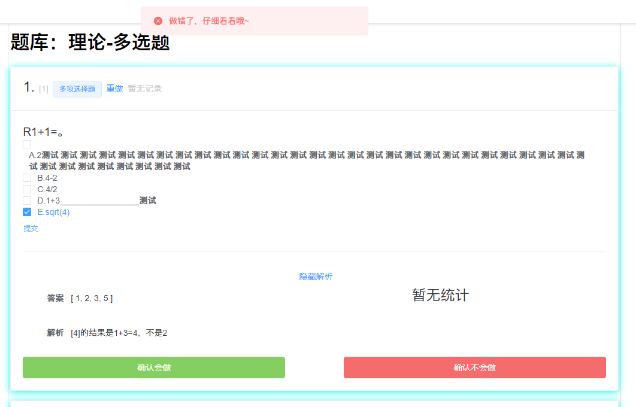Click the option label B.4-2
636x407 pixels.
tap(47, 178)
